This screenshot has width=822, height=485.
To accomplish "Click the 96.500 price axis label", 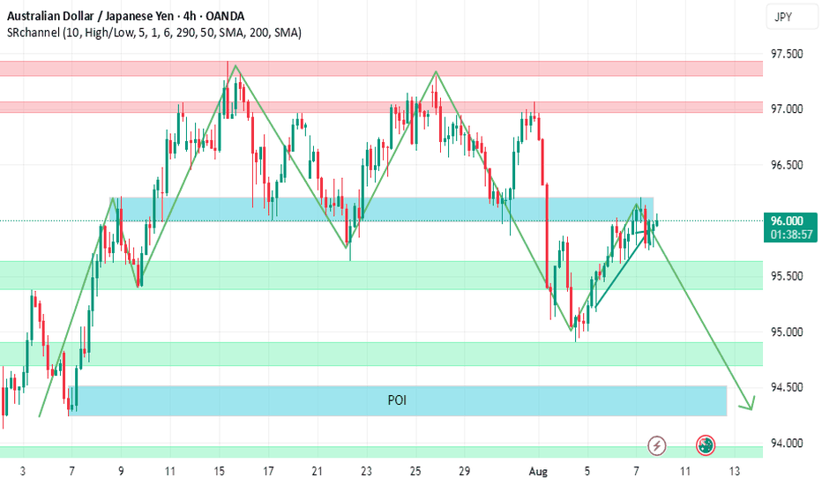I will pyautogui.click(x=787, y=165).
